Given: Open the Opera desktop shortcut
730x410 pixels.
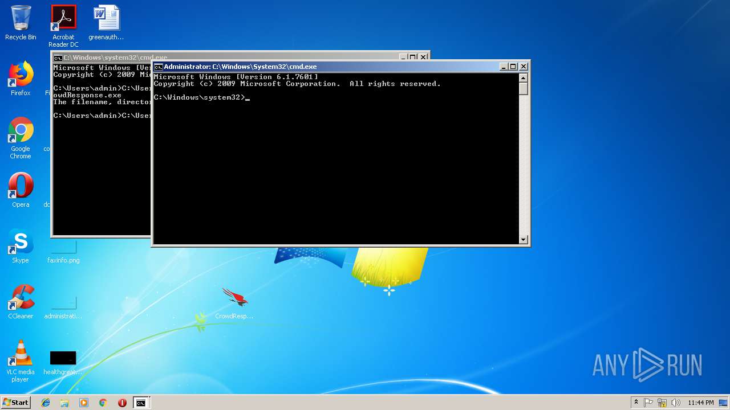Looking at the screenshot, I should 21,190.
